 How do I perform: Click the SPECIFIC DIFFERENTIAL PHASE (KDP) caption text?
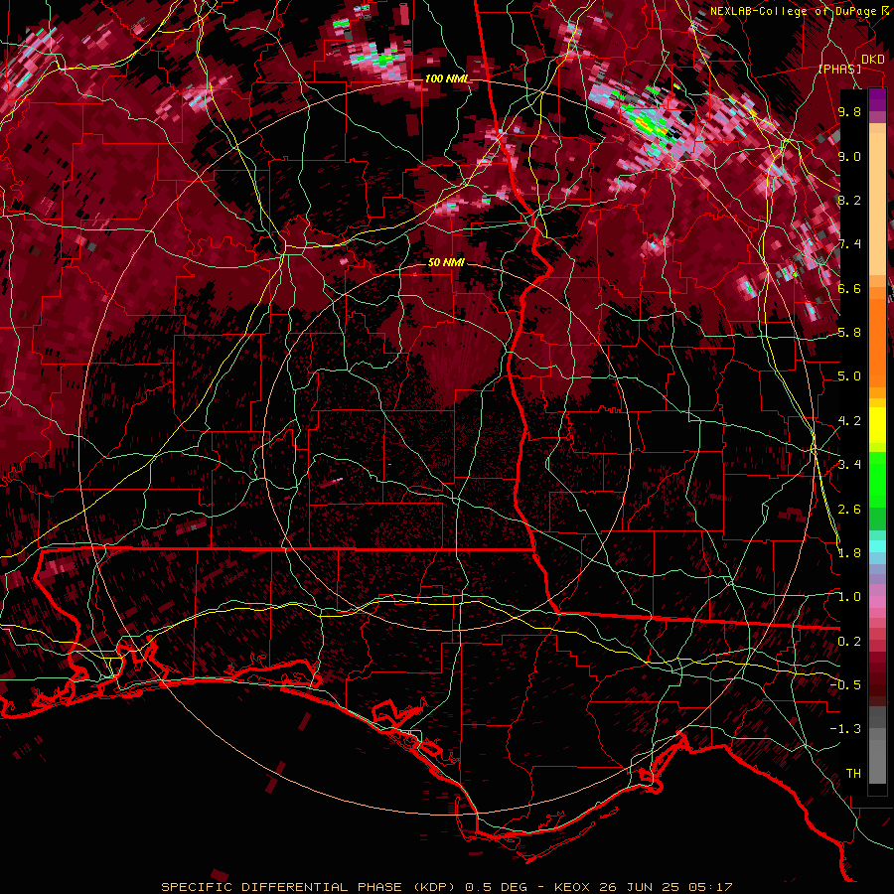(x=310, y=887)
